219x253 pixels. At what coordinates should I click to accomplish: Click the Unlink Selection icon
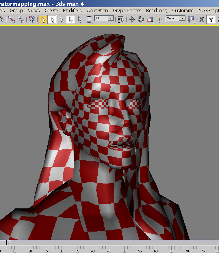[x=21, y=19]
